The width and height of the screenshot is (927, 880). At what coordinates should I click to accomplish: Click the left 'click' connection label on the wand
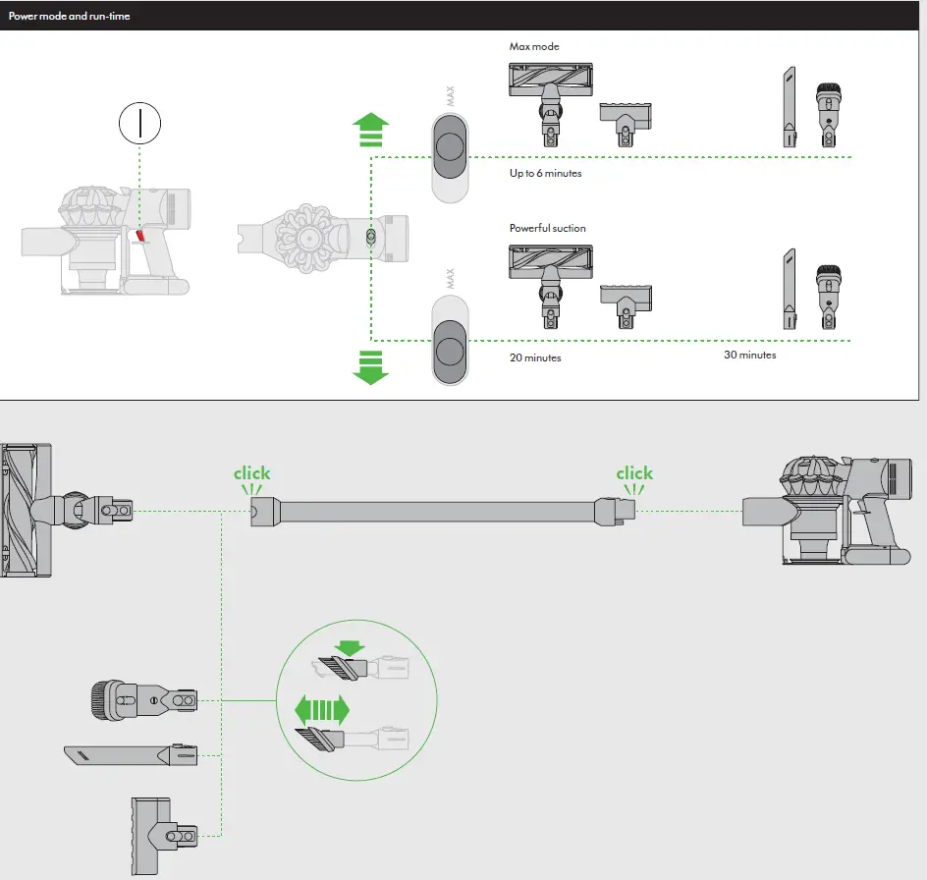[251, 473]
